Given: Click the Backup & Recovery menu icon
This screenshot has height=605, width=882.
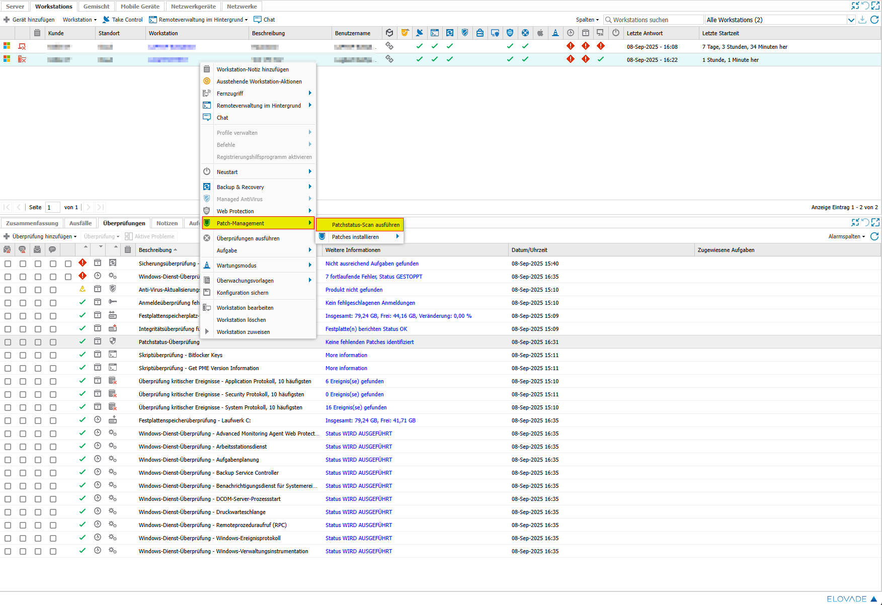Looking at the screenshot, I should coord(207,187).
